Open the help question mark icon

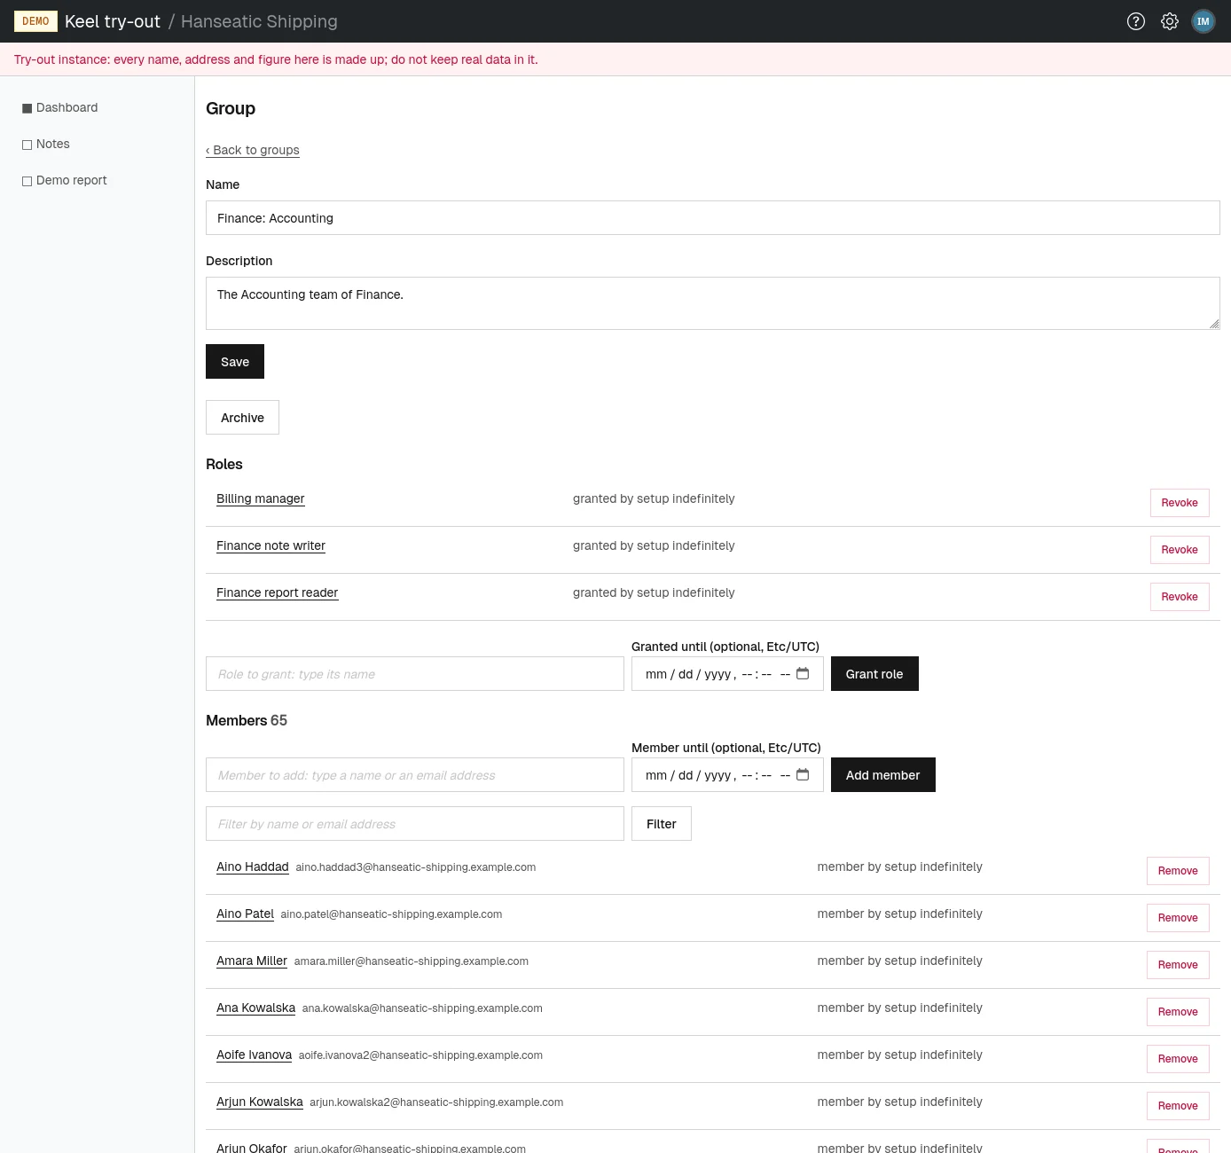point(1136,21)
